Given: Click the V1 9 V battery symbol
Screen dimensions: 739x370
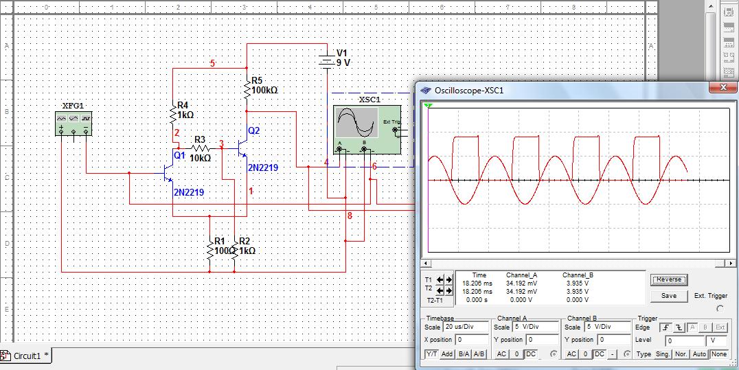Looking at the screenshot, I should (x=326, y=61).
